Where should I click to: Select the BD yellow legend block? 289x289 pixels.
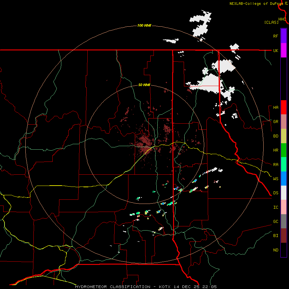pyautogui.click(x=284, y=136)
